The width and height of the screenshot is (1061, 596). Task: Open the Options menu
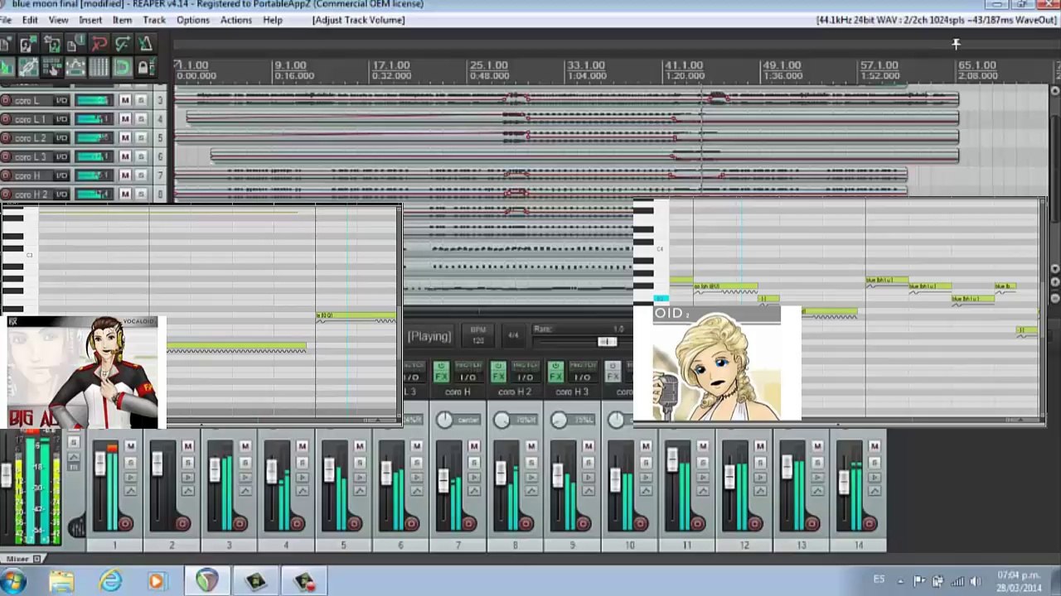pyautogui.click(x=193, y=20)
